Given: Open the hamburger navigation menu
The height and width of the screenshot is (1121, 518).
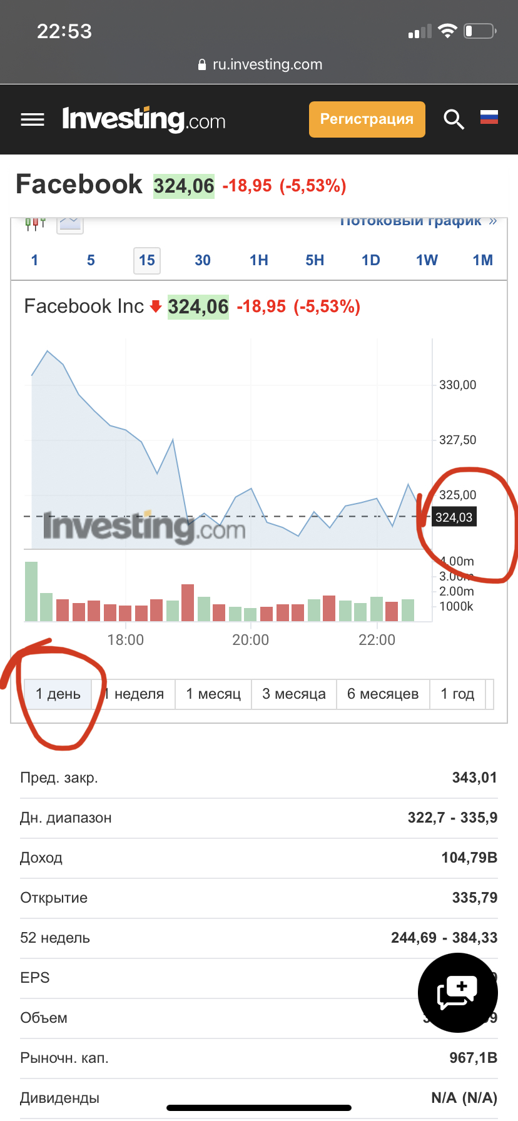Looking at the screenshot, I should pyautogui.click(x=33, y=119).
